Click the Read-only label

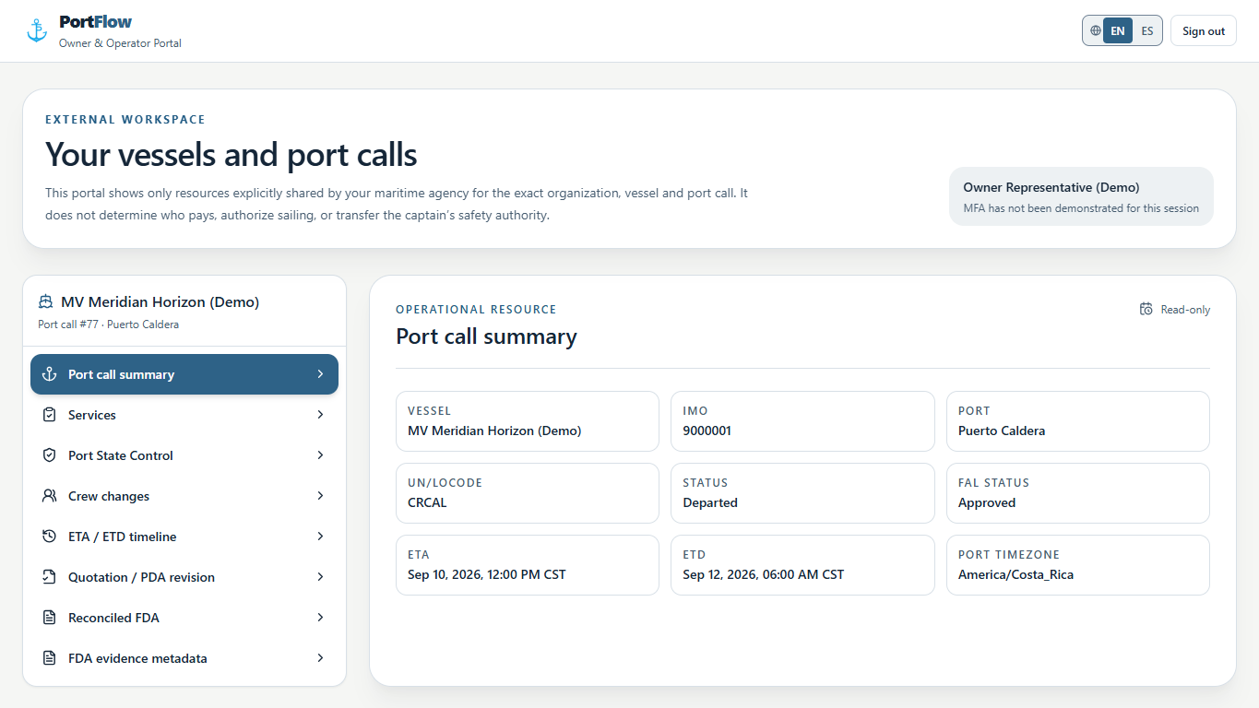[x=1185, y=310]
